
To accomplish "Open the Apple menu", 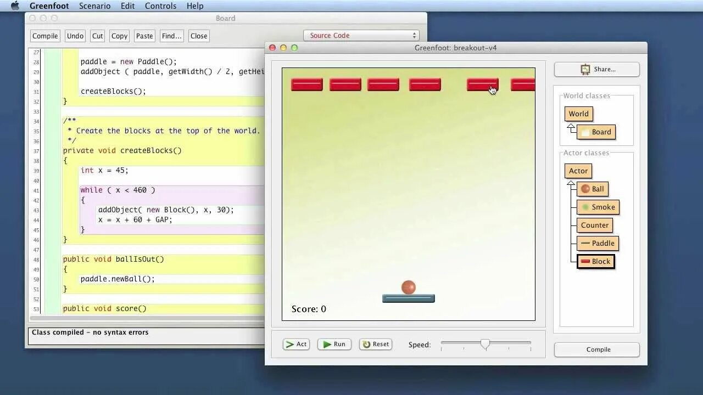I will coord(15,6).
